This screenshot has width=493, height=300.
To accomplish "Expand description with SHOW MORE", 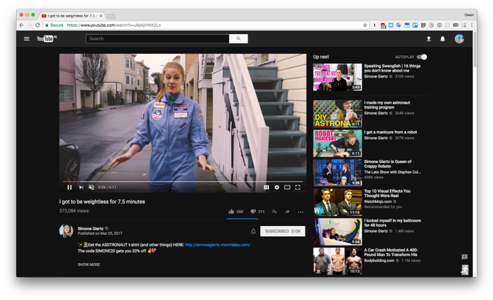I will (89, 264).
